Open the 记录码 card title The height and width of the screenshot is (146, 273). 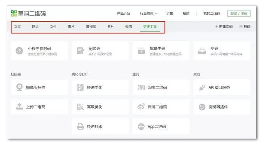(94, 49)
